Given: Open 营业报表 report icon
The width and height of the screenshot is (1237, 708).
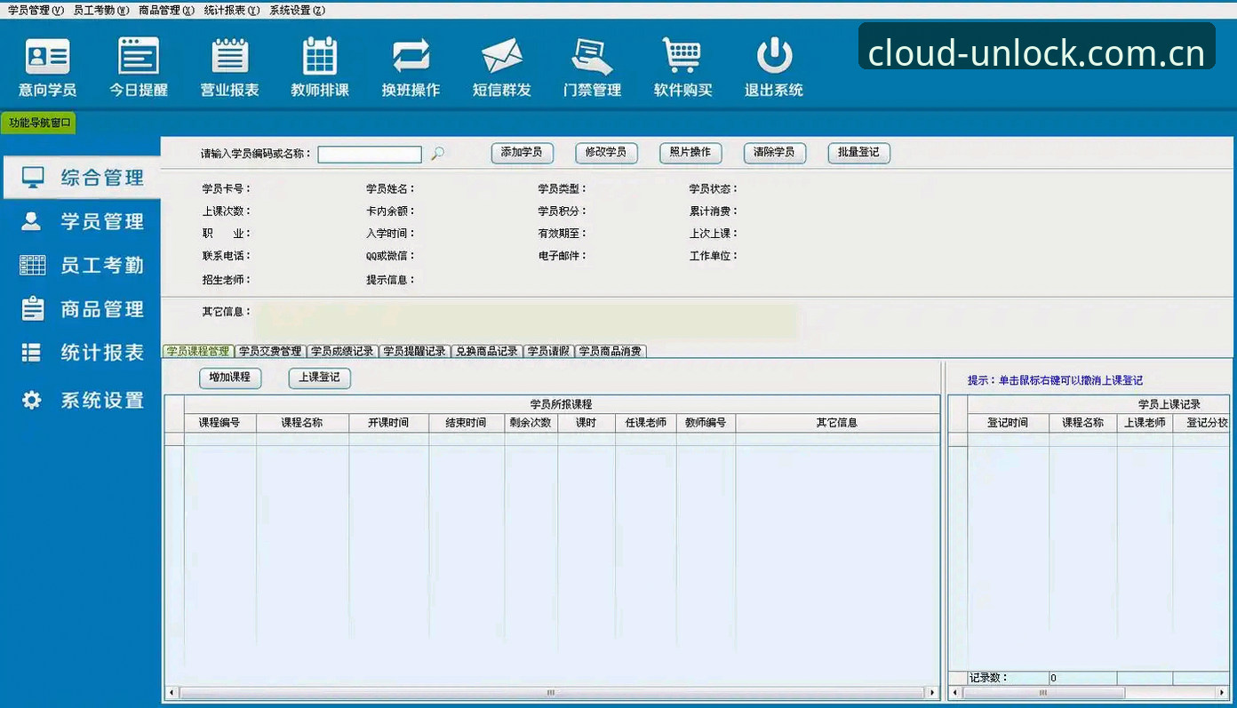Looking at the screenshot, I should tap(229, 68).
